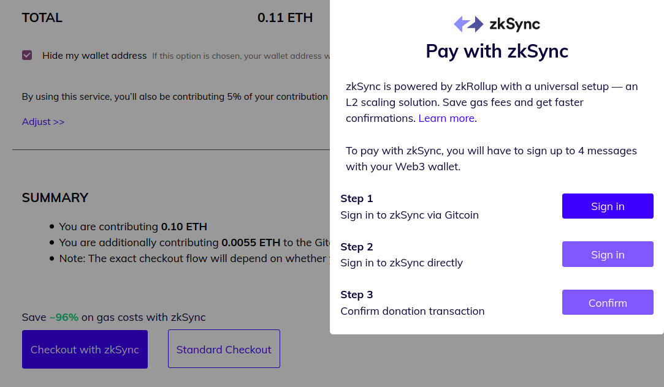Click the 0.0055 ETH additional contribution text
The height and width of the screenshot is (387, 664).
pos(251,242)
